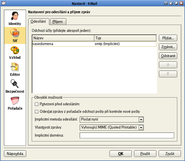
Task: Sort accounts by Název column header
Action: tap(63, 38)
